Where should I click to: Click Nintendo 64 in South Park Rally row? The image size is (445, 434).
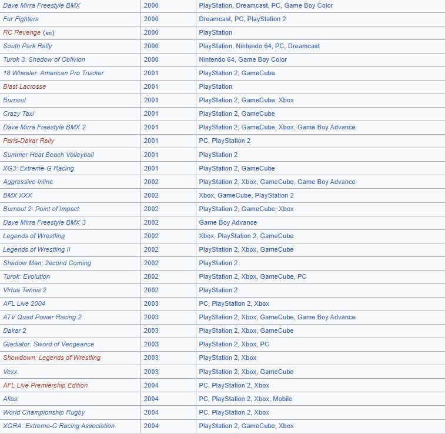pyautogui.click(x=254, y=46)
